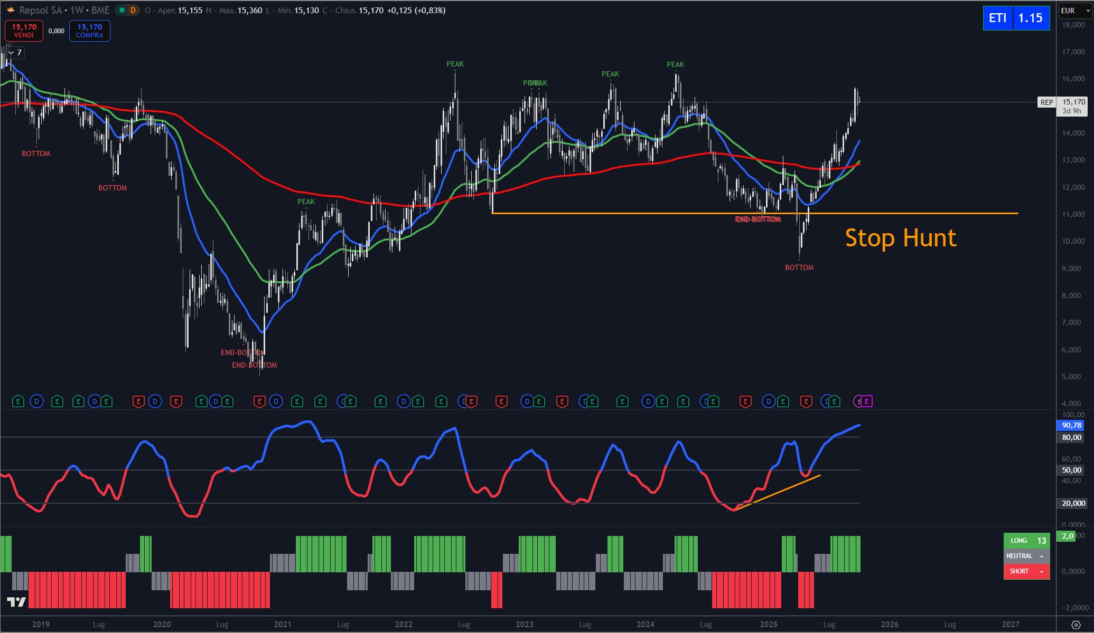Open the TradingView logo at bottom-left
This screenshot has height=633, width=1094.
point(16,602)
